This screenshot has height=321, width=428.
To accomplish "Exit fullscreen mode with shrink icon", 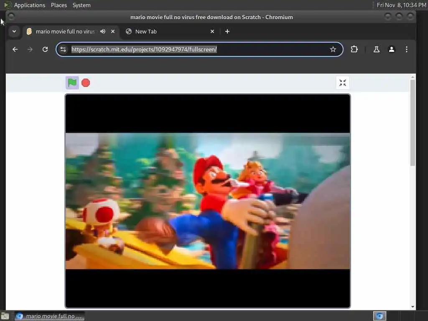I will (x=343, y=83).
